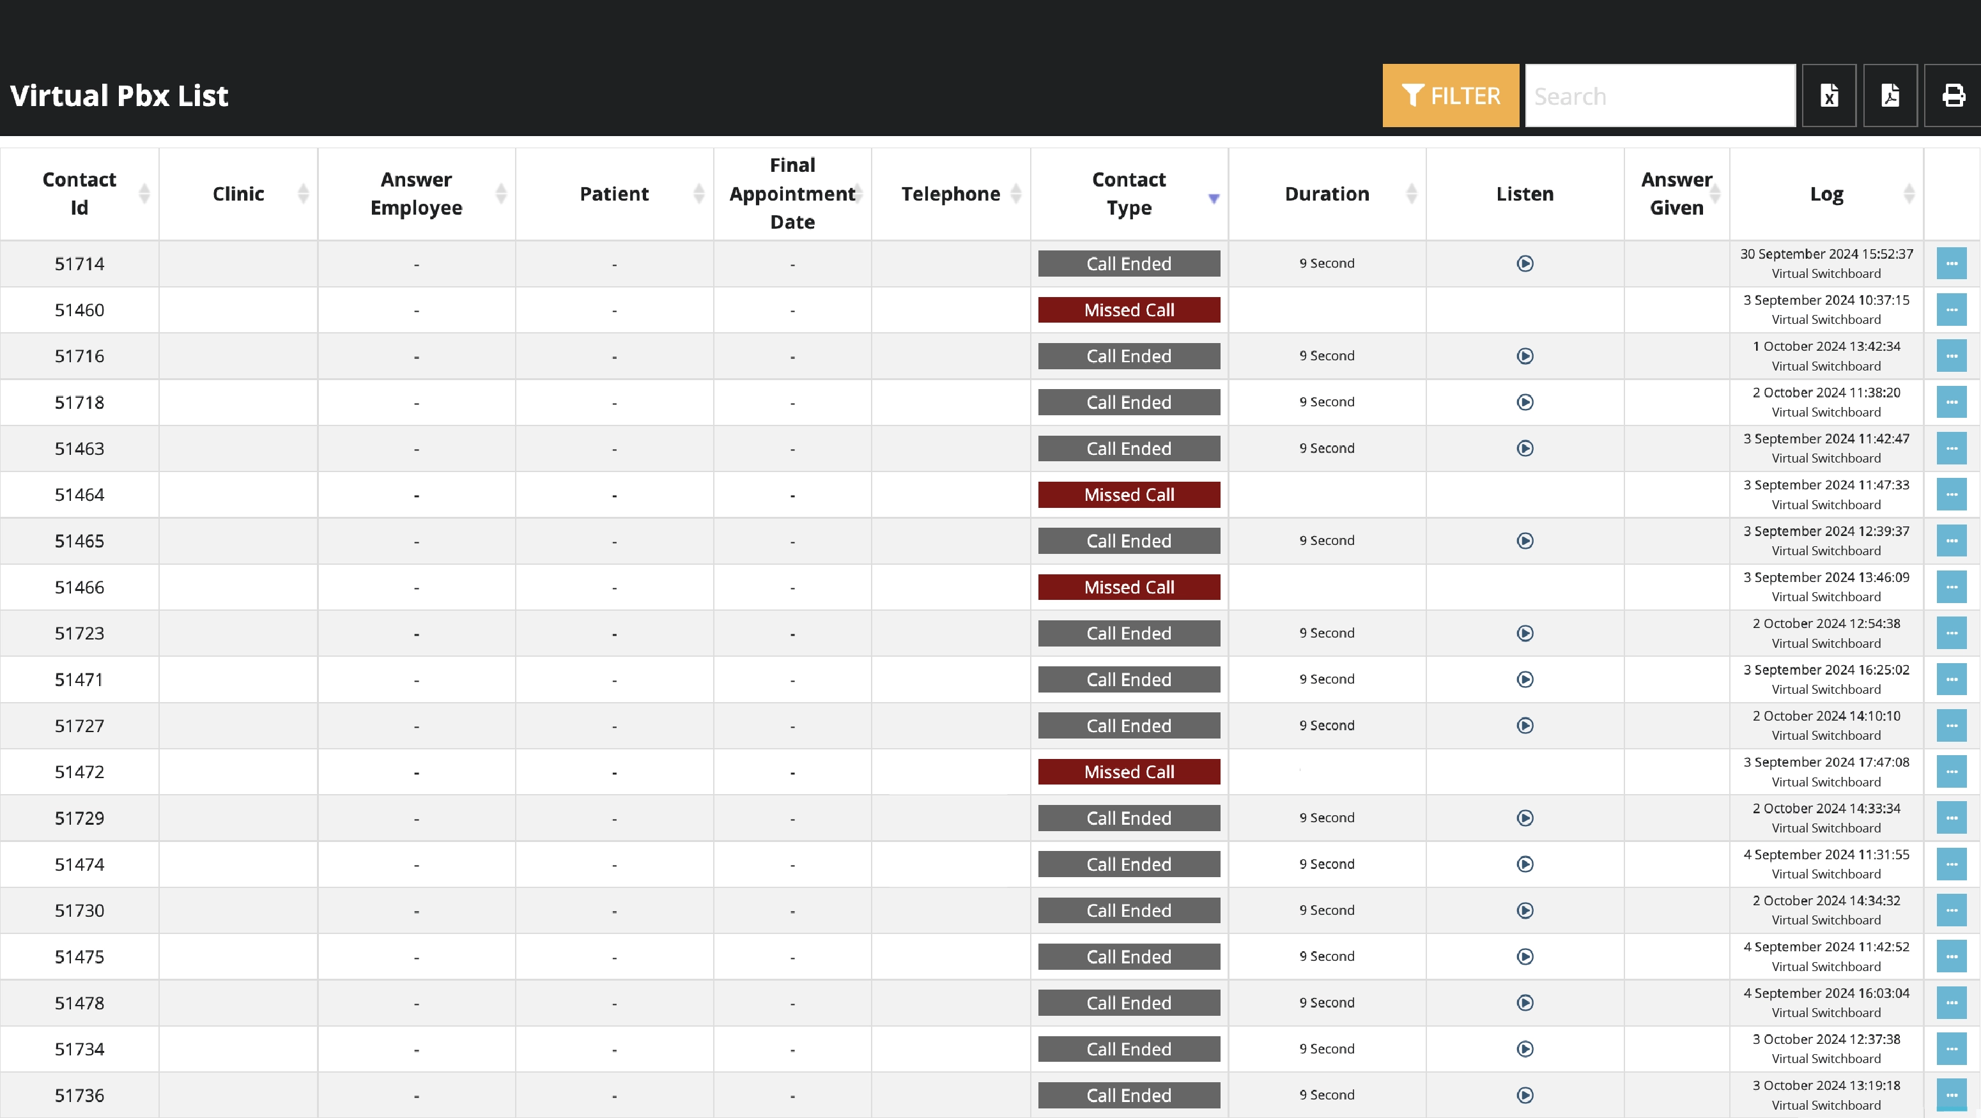Viewport: 1981px width, 1118px height.
Task: Sort table by Duration column
Action: (1327, 194)
